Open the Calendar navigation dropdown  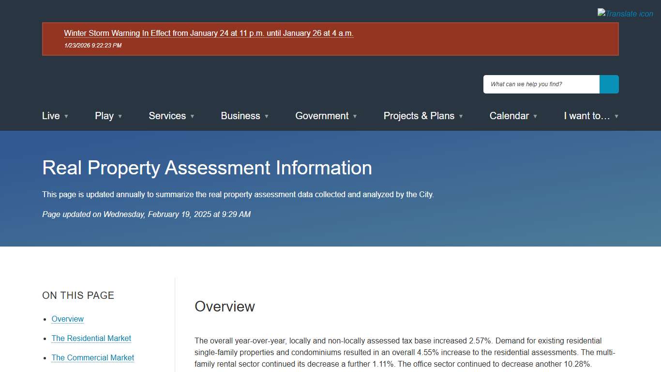coord(535,116)
